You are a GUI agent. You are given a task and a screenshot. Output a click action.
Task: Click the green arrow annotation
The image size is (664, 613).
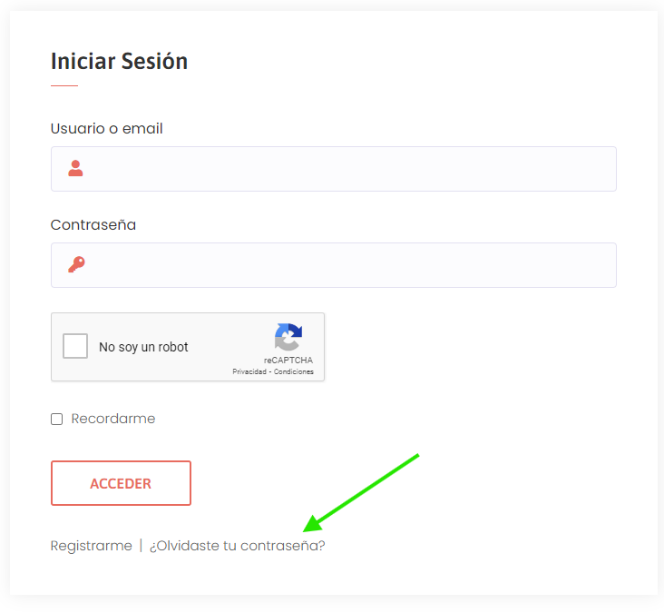[361, 492]
